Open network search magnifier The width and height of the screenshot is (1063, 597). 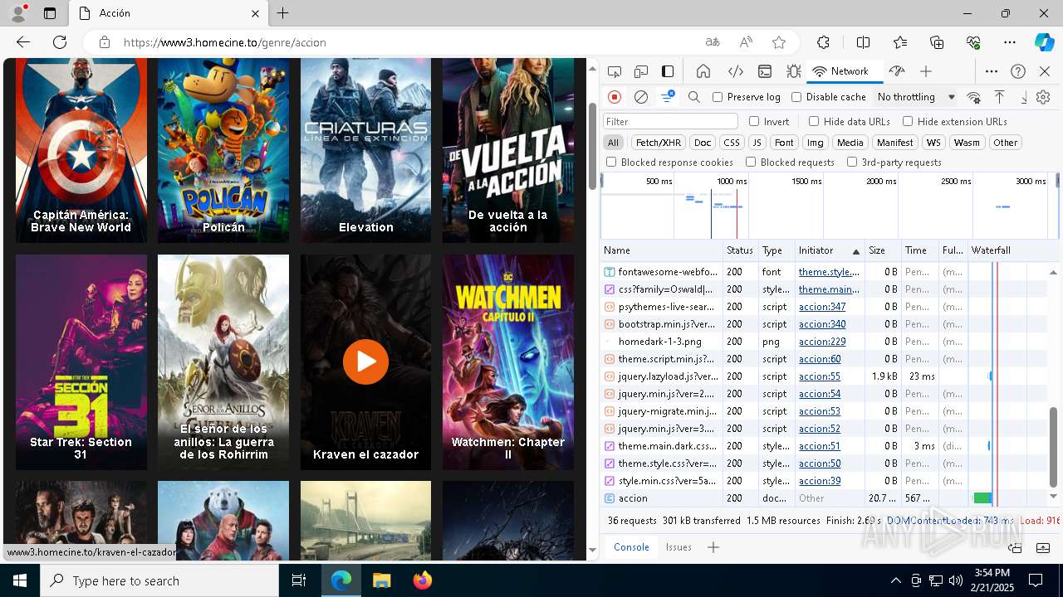coord(694,97)
